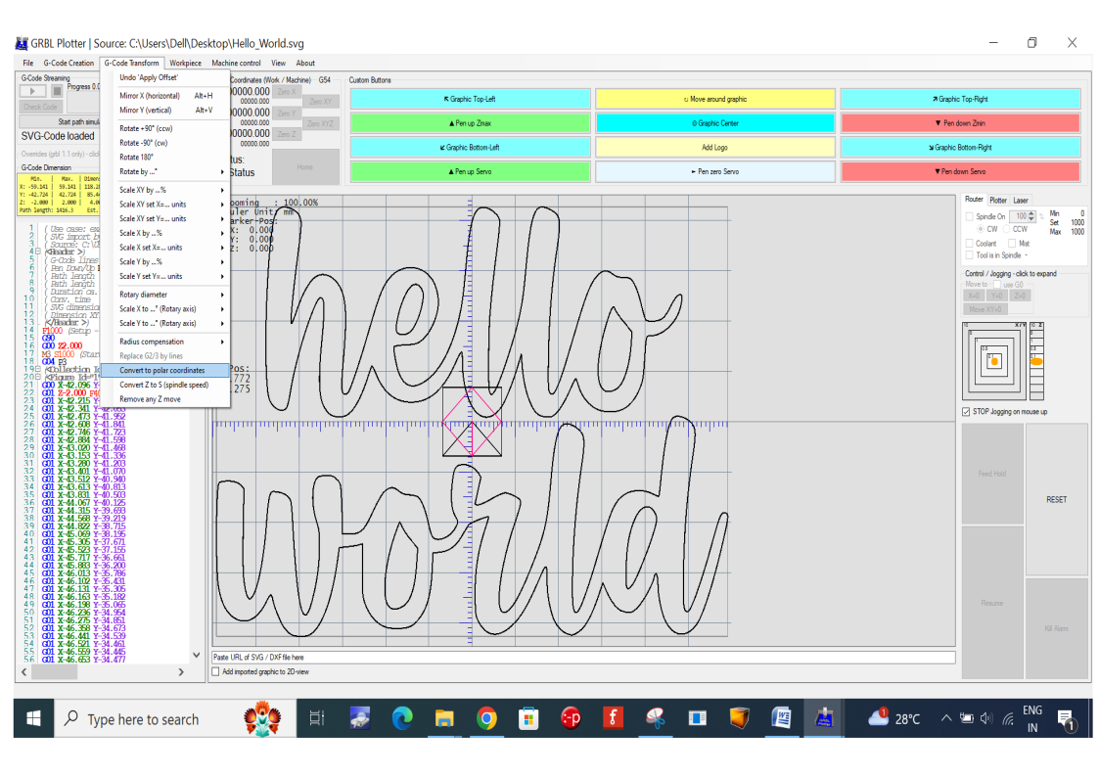Click the volume icon in system tray
The height and width of the screenshot is (777, 1099).
pos(986,718)
